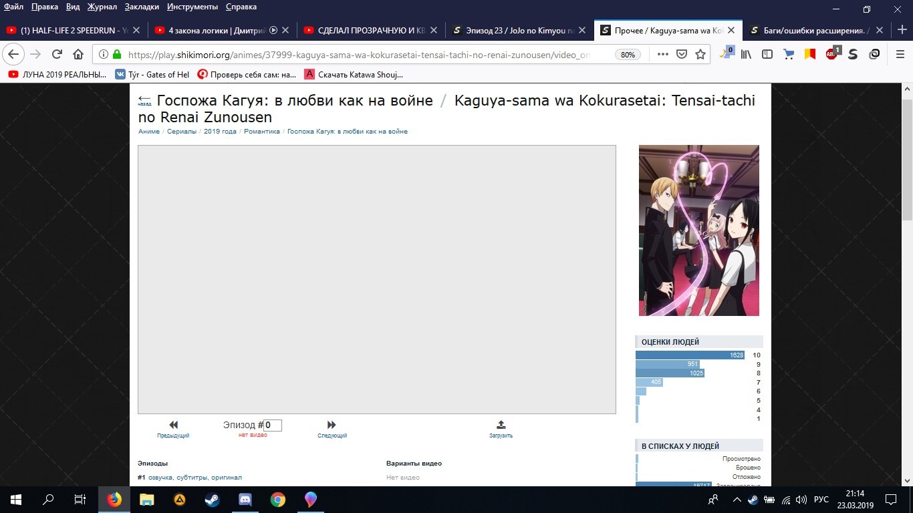
Task: Click the озвучка link for episode 1
Action: point(160,478)
